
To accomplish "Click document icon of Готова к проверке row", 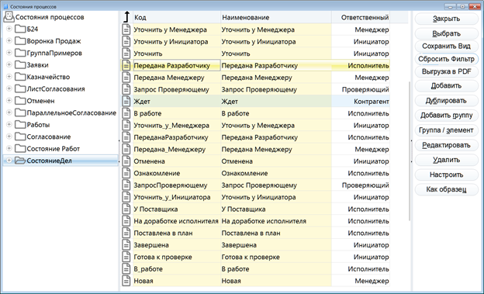I will point(126,257).
